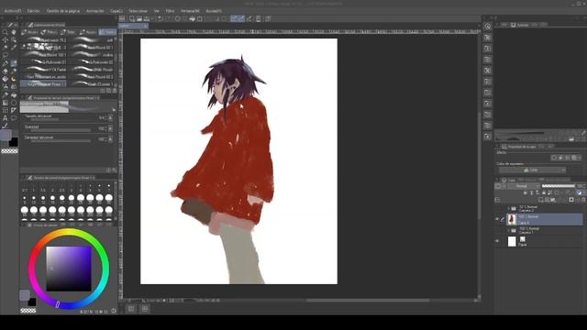Select the Hand move tool

coord(14,32)
